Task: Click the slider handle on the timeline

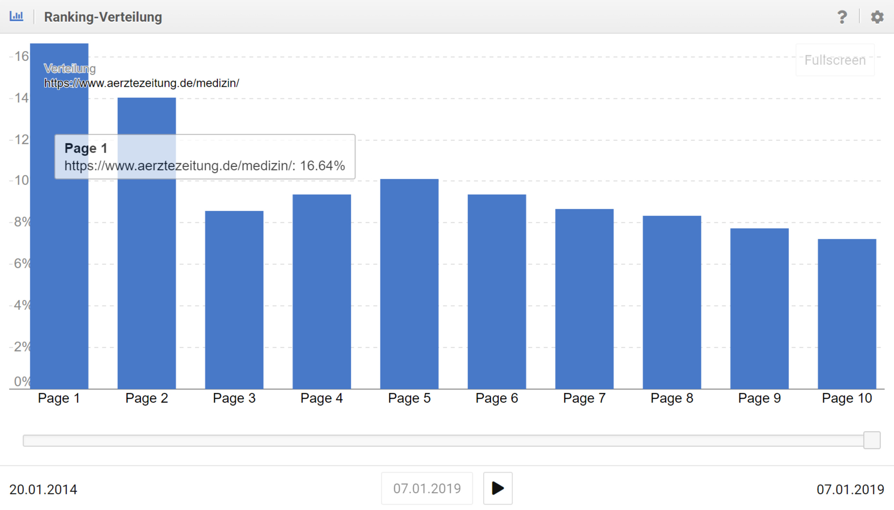Action: (872, 440)
